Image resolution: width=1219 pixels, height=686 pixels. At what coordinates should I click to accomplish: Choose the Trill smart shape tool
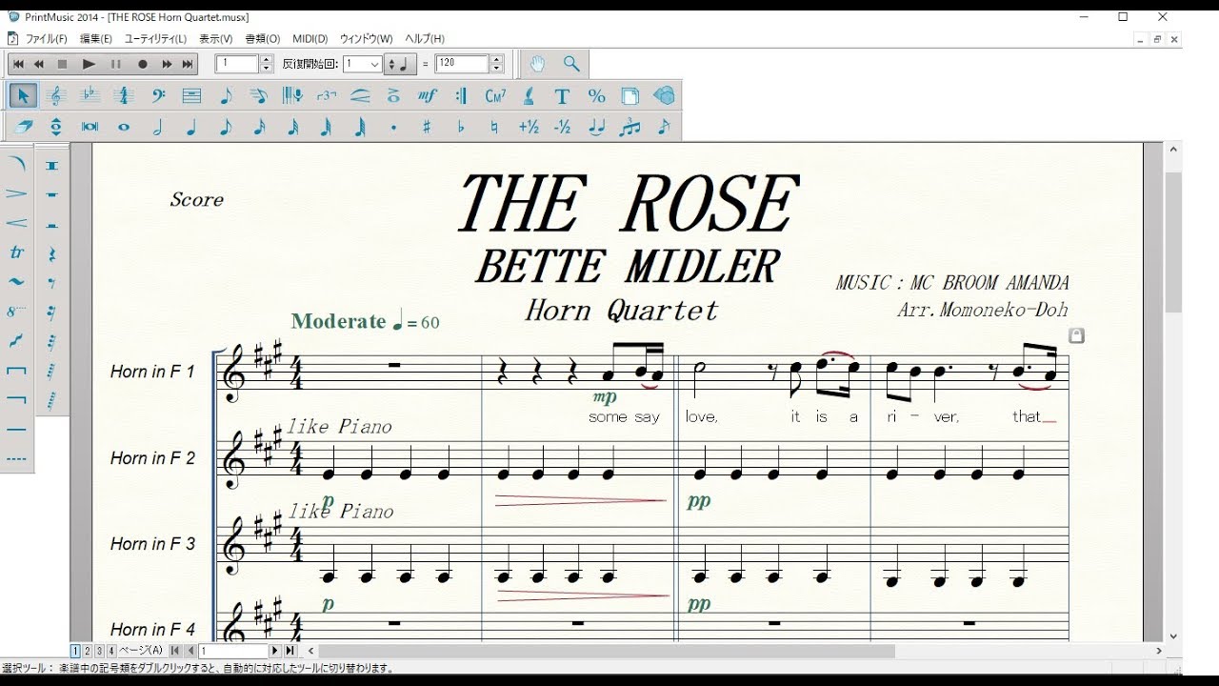(x=17, y=252)
